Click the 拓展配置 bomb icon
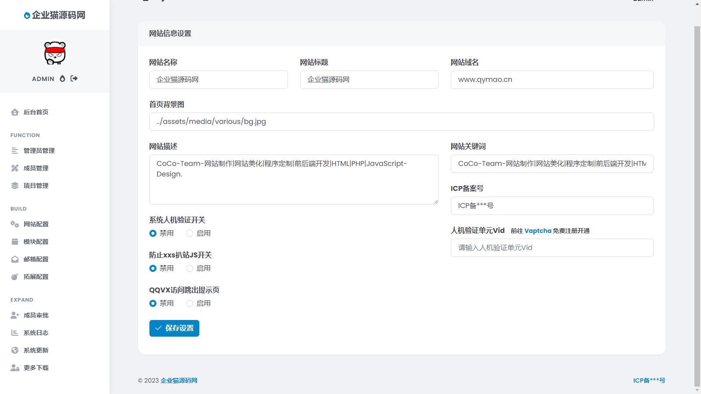Image resolution: width=701 pixels, height=394 pixels. 15,277
